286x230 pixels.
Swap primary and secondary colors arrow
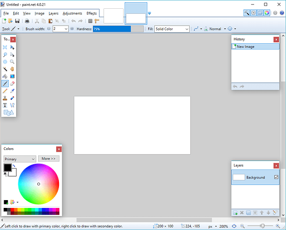(x=14, y=166)
